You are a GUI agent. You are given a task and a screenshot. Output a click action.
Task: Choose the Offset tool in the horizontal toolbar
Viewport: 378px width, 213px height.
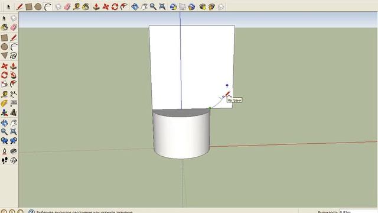pyautogui.click(x=124, y=7)
